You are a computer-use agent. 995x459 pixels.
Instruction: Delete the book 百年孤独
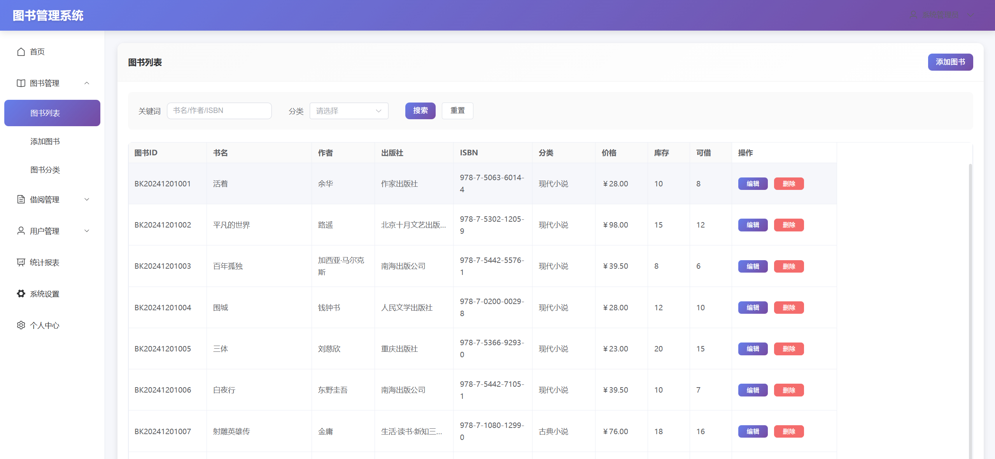point(788,266)
